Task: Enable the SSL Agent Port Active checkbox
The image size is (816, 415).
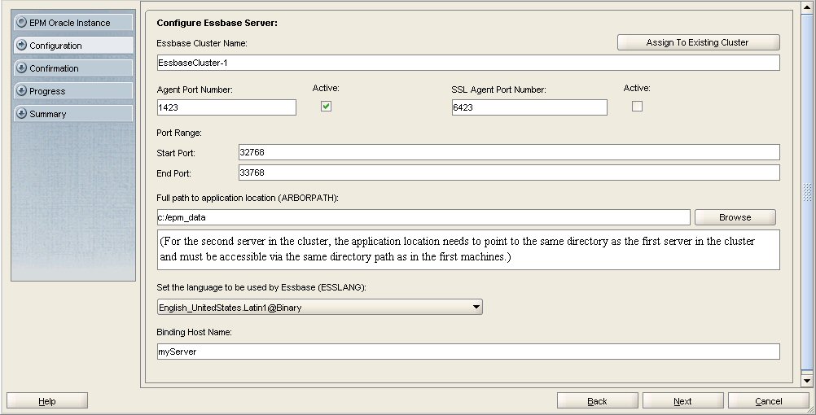Action: [x=637, y=106]
